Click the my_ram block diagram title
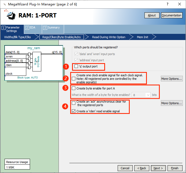 click(x=34, y=48)
